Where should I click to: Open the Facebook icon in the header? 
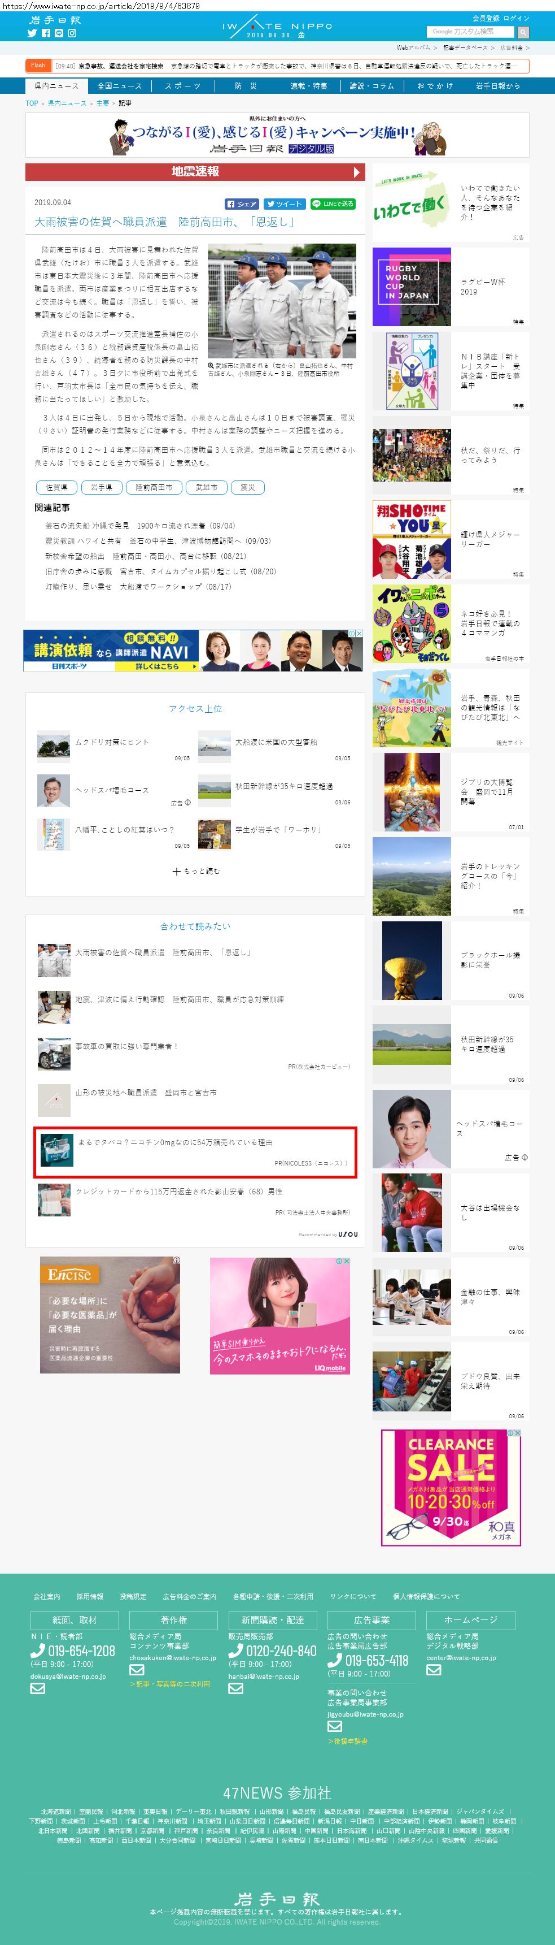(45, 33)
